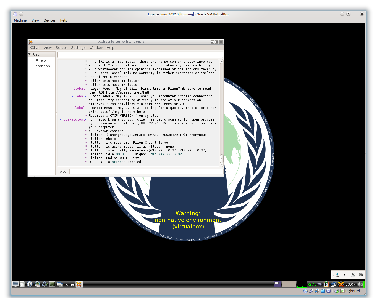Viewport: 377px width, 306px height.
Task: Click the -273 temperature indicator
Action: point(312,284)
